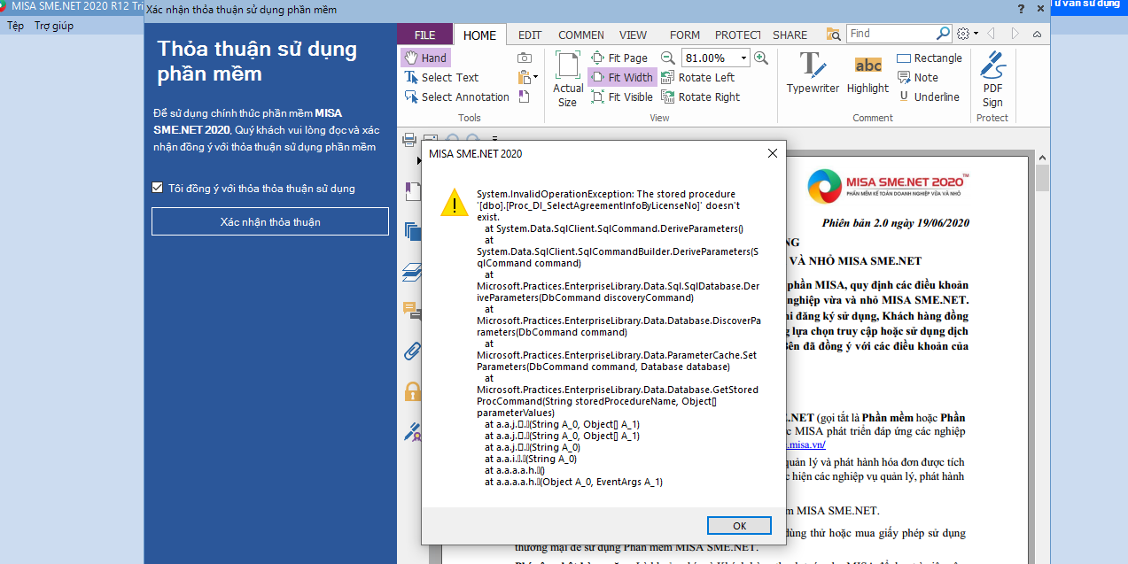Open the FILE tab
Viewport: 1128px width, 564px height.
(x=425, y=35)
